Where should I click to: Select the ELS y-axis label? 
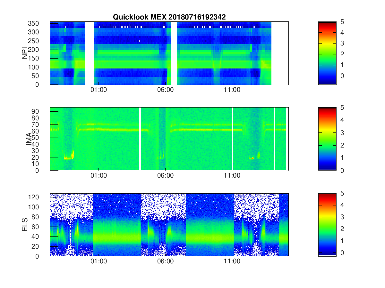click(x=24, y=225)
